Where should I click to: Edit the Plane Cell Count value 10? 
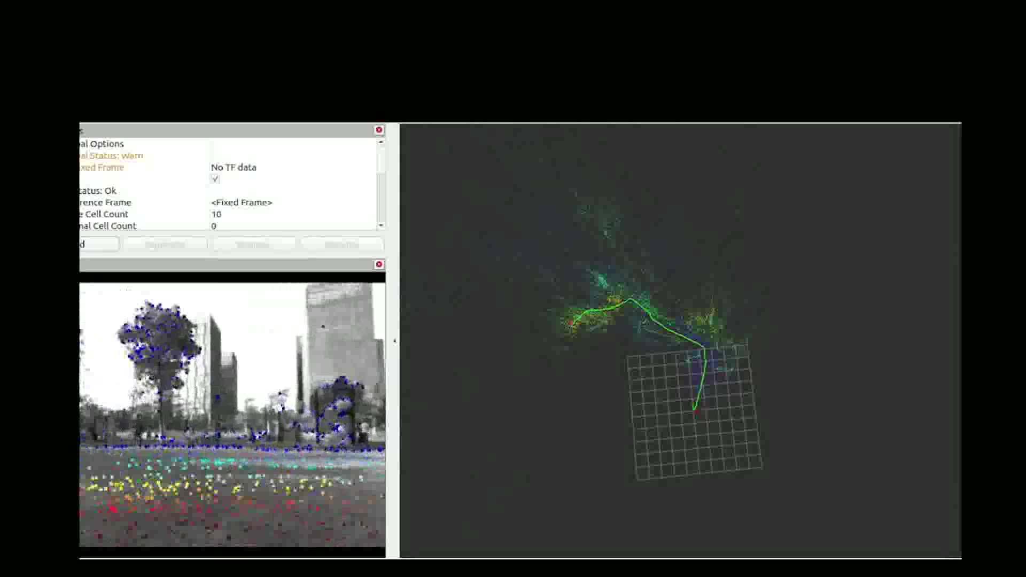(216, 214)
